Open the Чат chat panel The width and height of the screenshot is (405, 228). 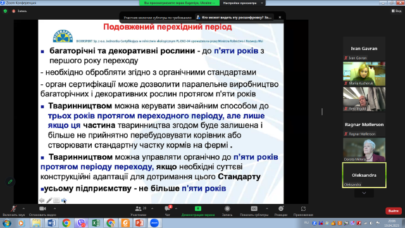point(167,211)
